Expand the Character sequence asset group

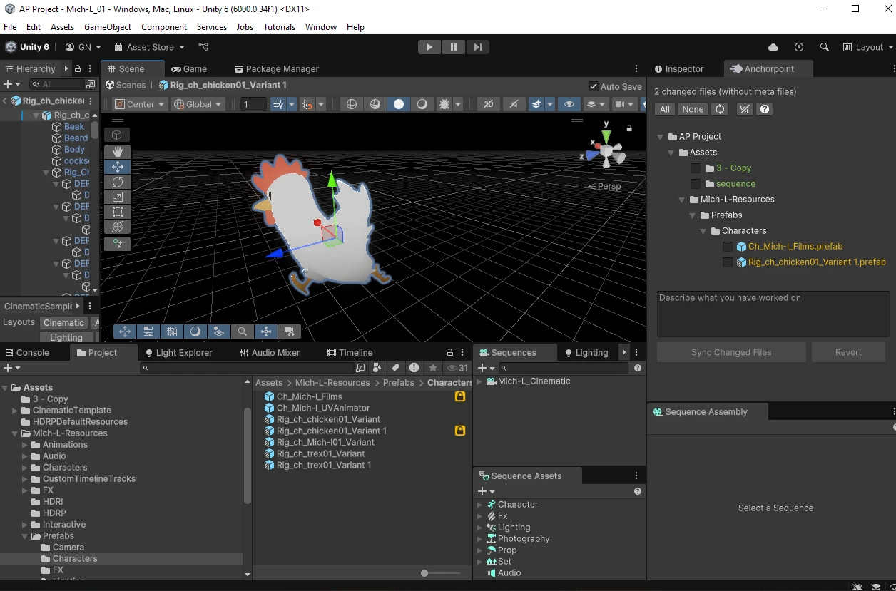tap(479, 505)
